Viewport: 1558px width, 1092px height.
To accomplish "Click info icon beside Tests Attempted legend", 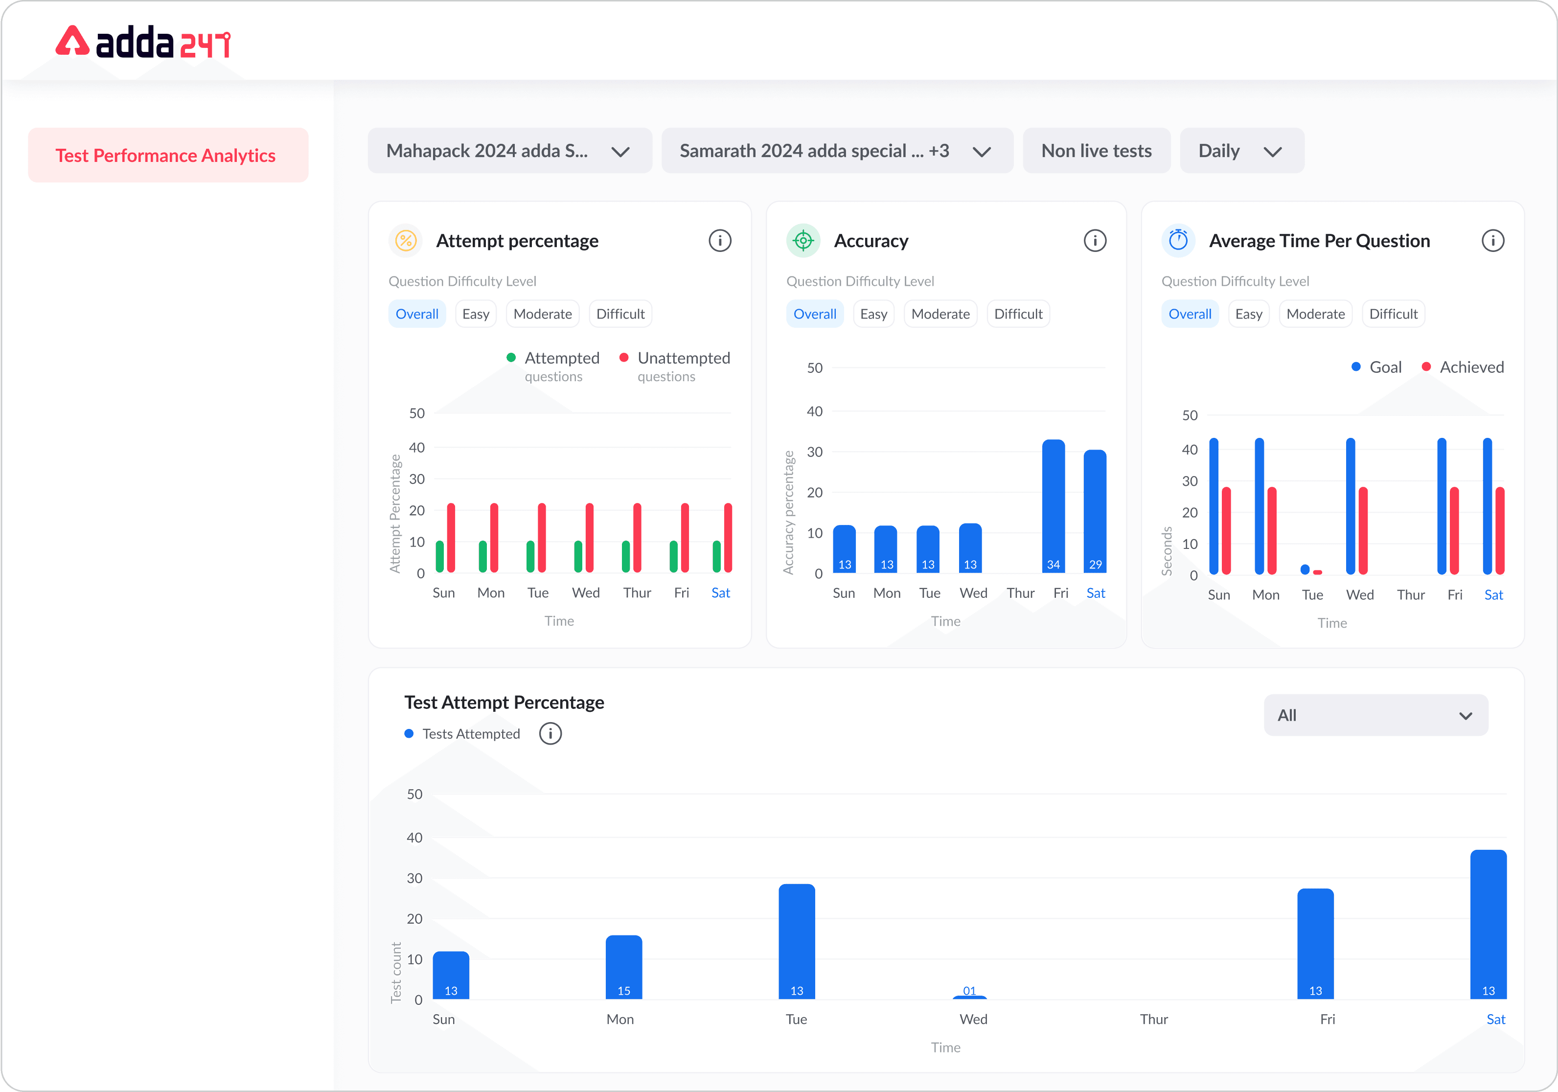I will 550,734.
